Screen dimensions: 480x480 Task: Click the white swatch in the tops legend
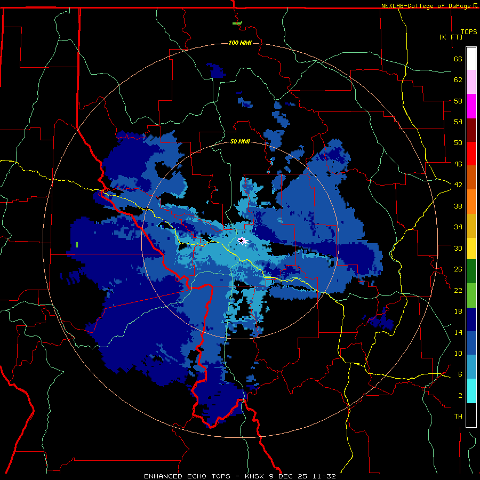(x=471, y=59)
